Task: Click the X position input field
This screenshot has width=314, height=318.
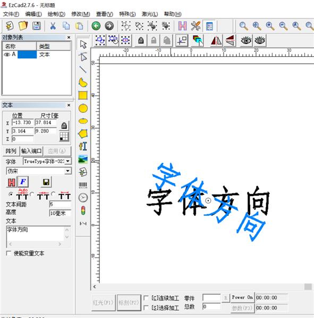Action: click(x=22, y=122)
